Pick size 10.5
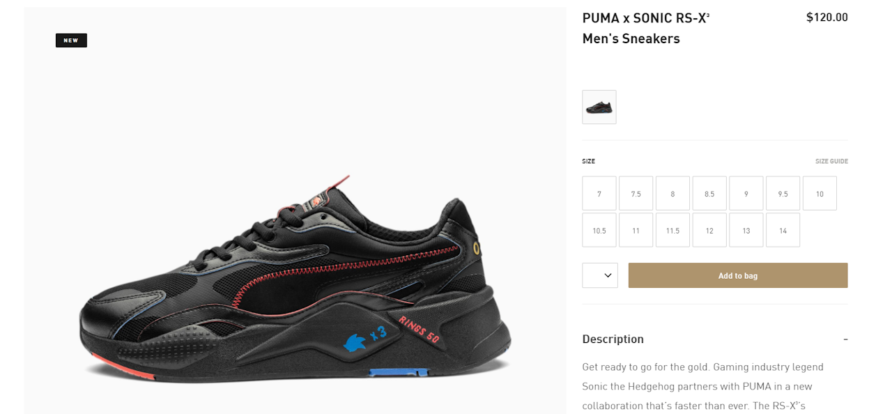The image size is (892, 414). click(599, 230)
